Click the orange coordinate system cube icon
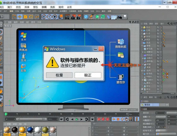 [x=60, y=17]
